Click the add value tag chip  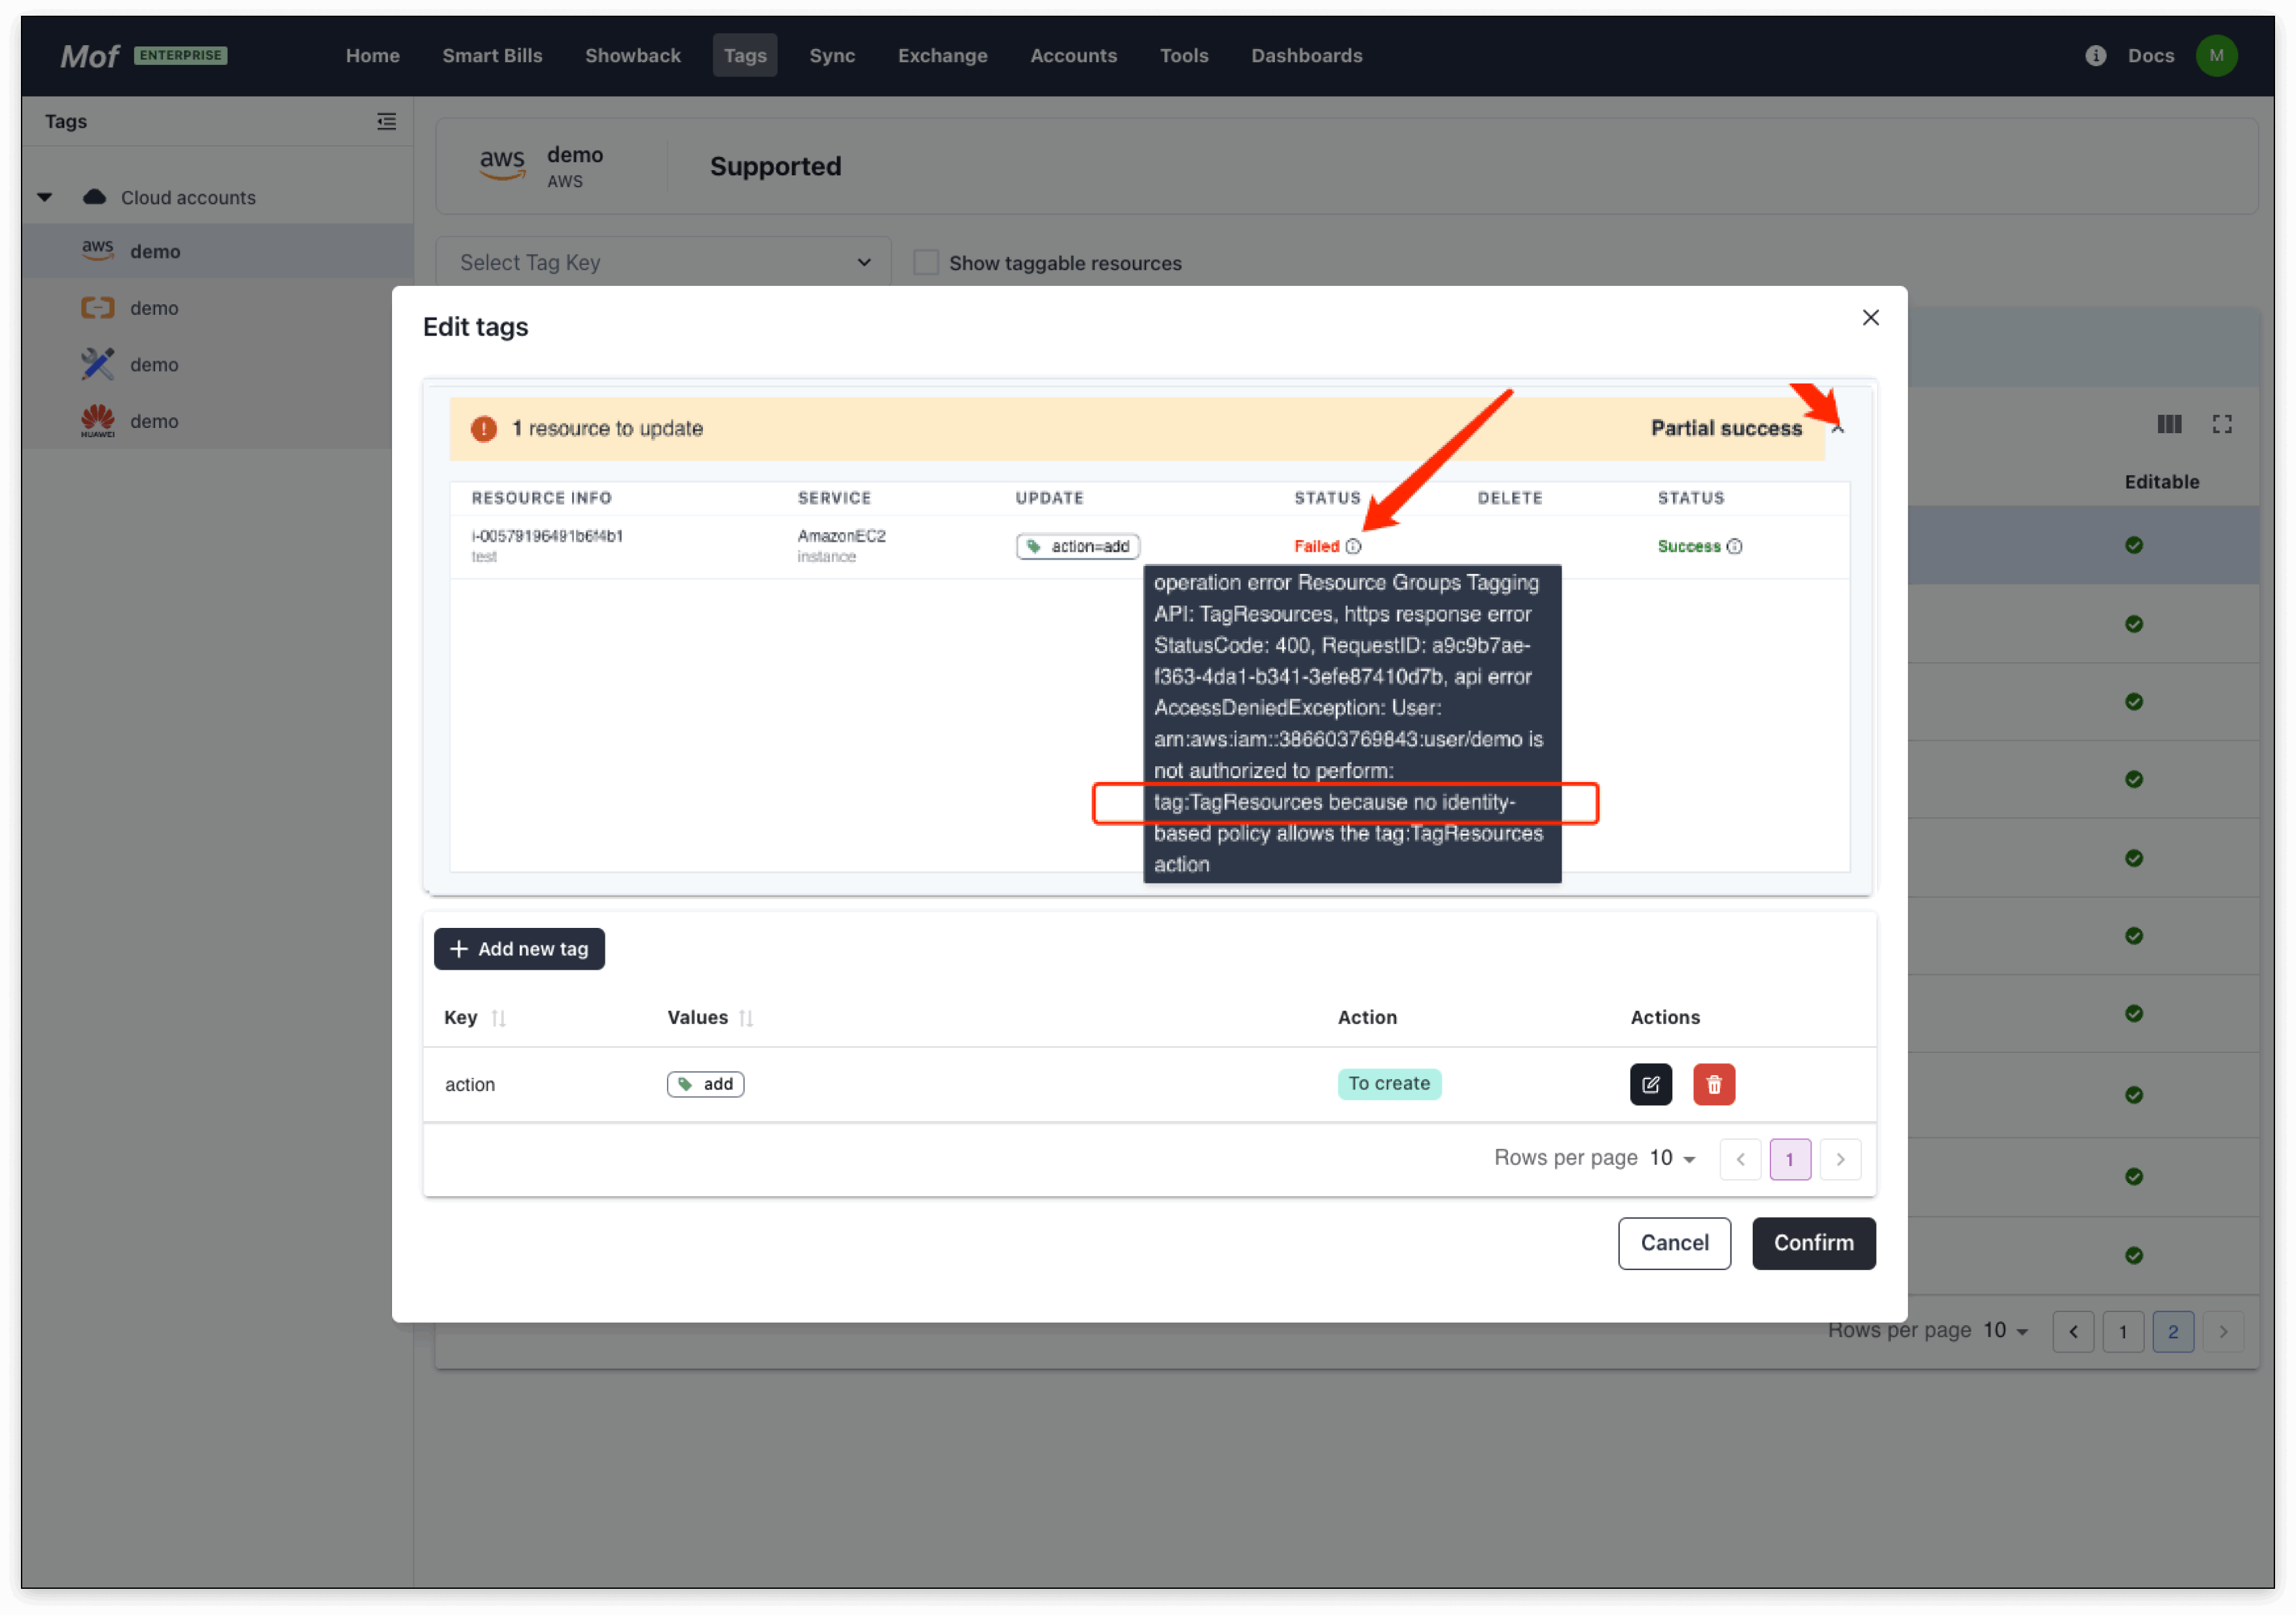point(705,1084)
